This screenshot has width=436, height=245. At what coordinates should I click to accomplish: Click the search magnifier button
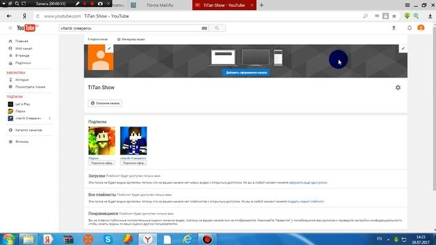point(217,28)
